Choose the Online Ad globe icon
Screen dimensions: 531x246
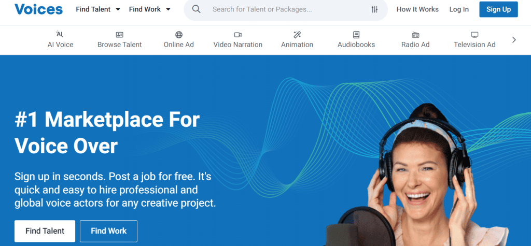(179, 35)
